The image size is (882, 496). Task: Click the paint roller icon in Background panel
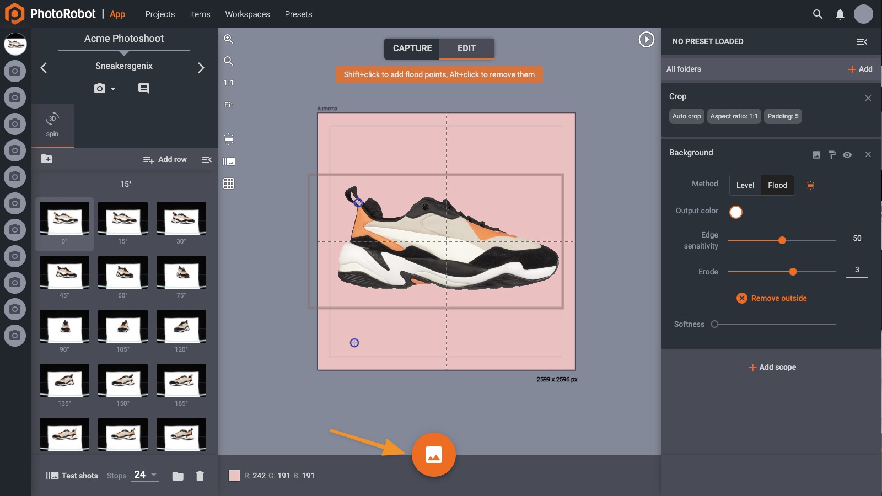click(831, 154)
